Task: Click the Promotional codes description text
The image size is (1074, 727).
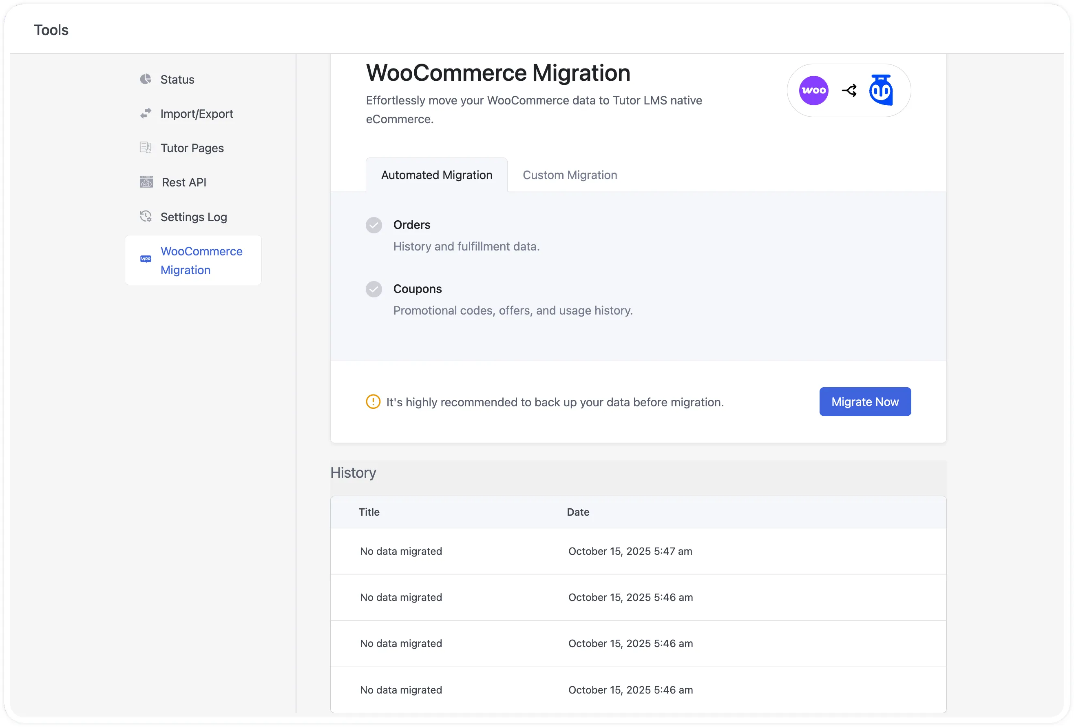Action: pyautogui.click(x=513, y=310)
